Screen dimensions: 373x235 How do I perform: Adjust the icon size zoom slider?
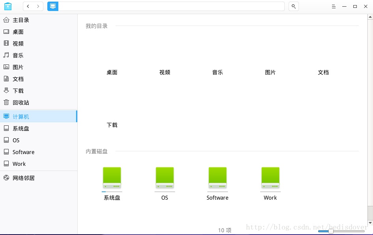coord(331,231)
